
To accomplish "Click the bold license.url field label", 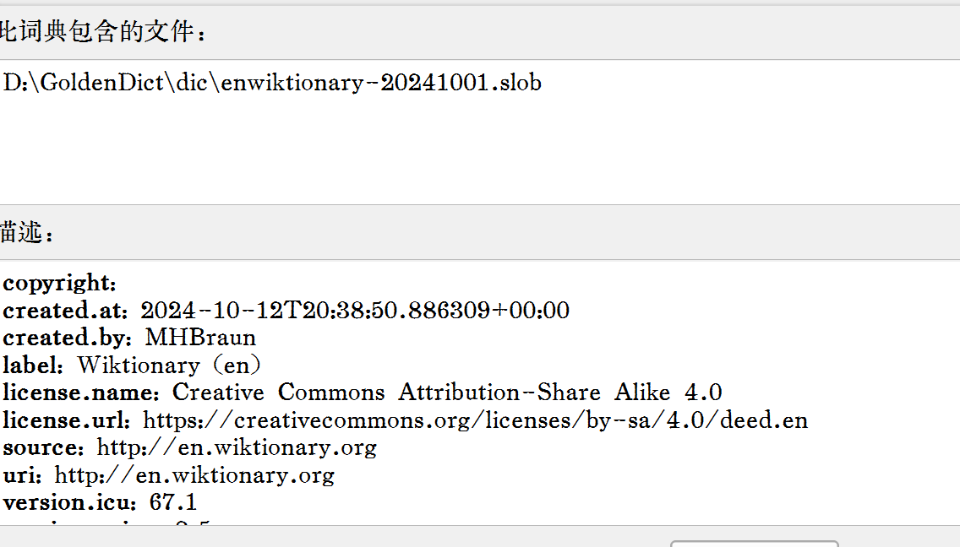I will [66, 420].
